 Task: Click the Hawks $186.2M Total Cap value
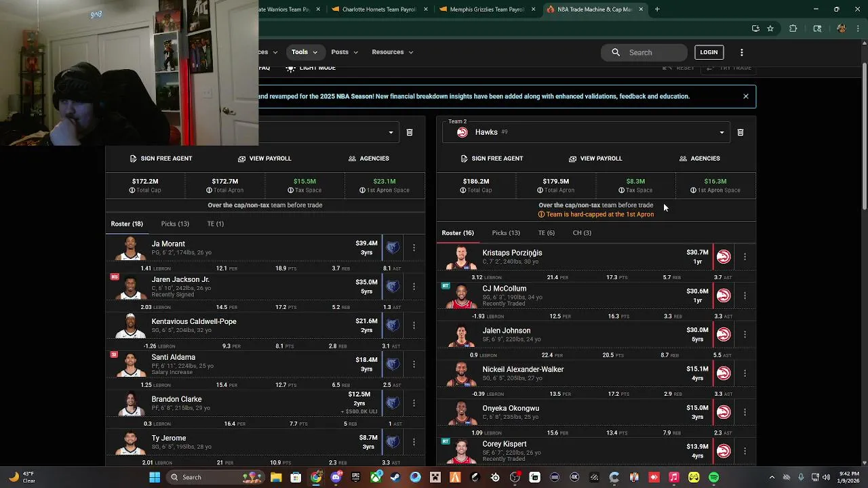[476, 182]
